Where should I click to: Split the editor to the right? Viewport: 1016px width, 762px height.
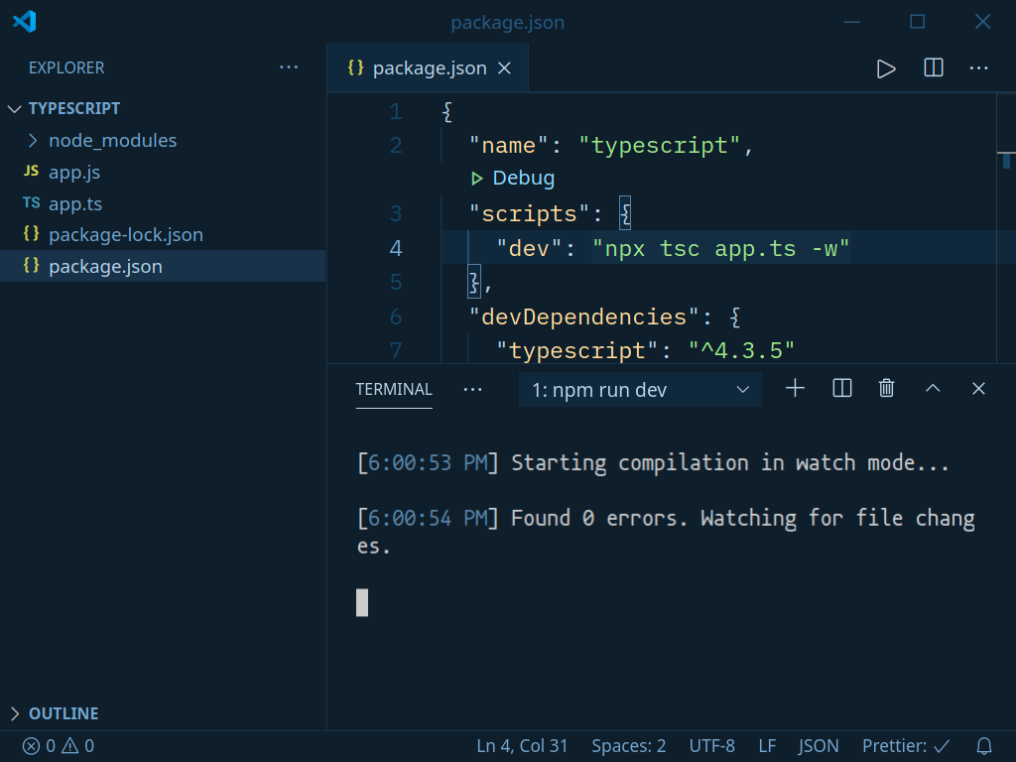933,67
